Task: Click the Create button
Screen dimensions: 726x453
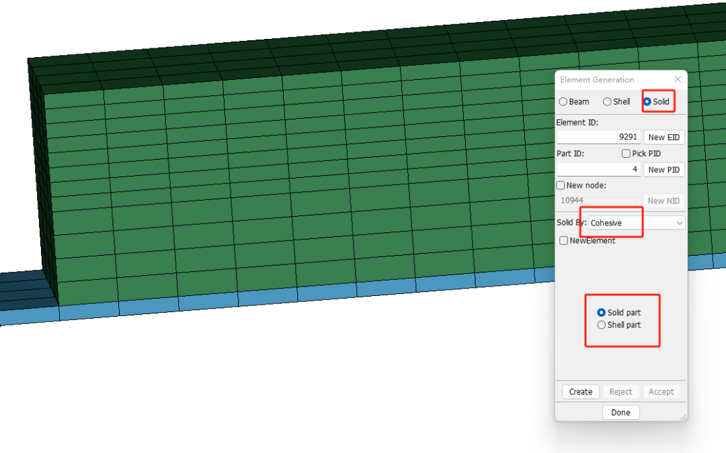Action: (x=581, y=391)
